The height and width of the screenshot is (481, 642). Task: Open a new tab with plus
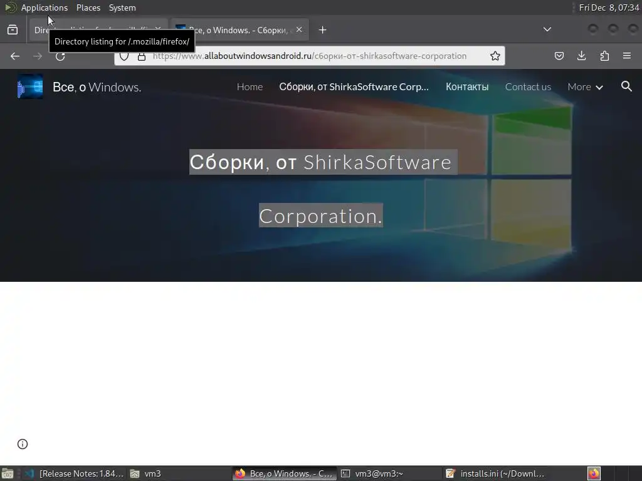[x=323, y=30]
